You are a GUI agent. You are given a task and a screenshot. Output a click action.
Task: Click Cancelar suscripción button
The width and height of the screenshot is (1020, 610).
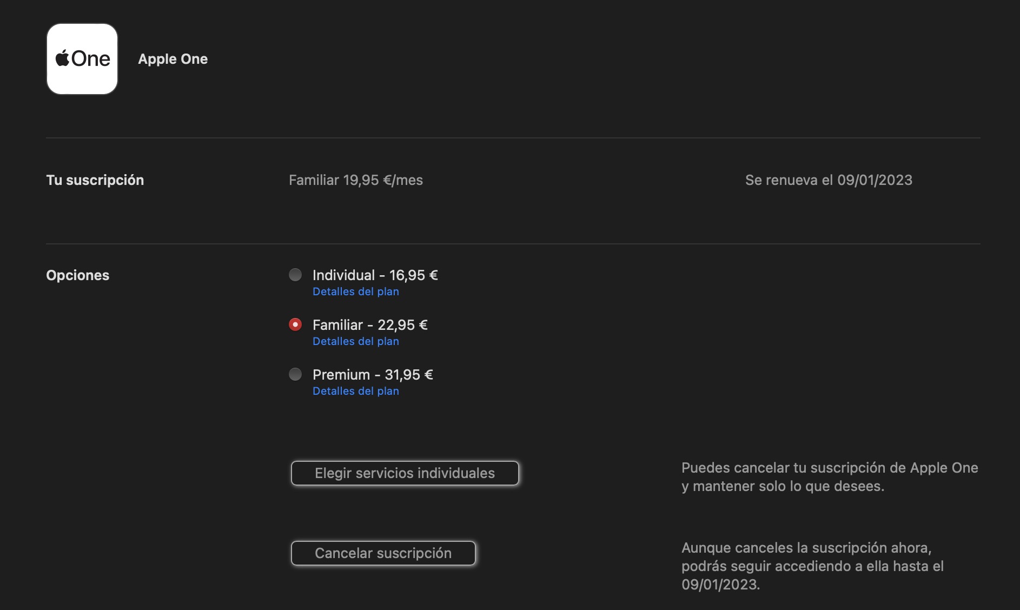point(383,553)
